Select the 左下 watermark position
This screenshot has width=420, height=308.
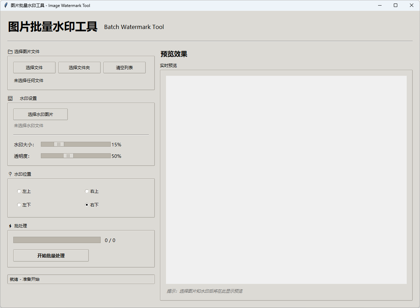(19, 205)
